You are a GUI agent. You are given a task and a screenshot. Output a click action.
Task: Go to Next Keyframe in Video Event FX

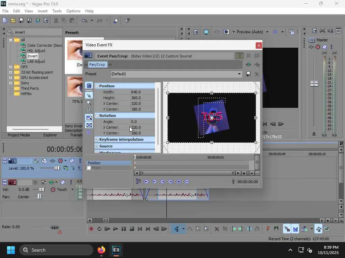click(x=162, y=182)
